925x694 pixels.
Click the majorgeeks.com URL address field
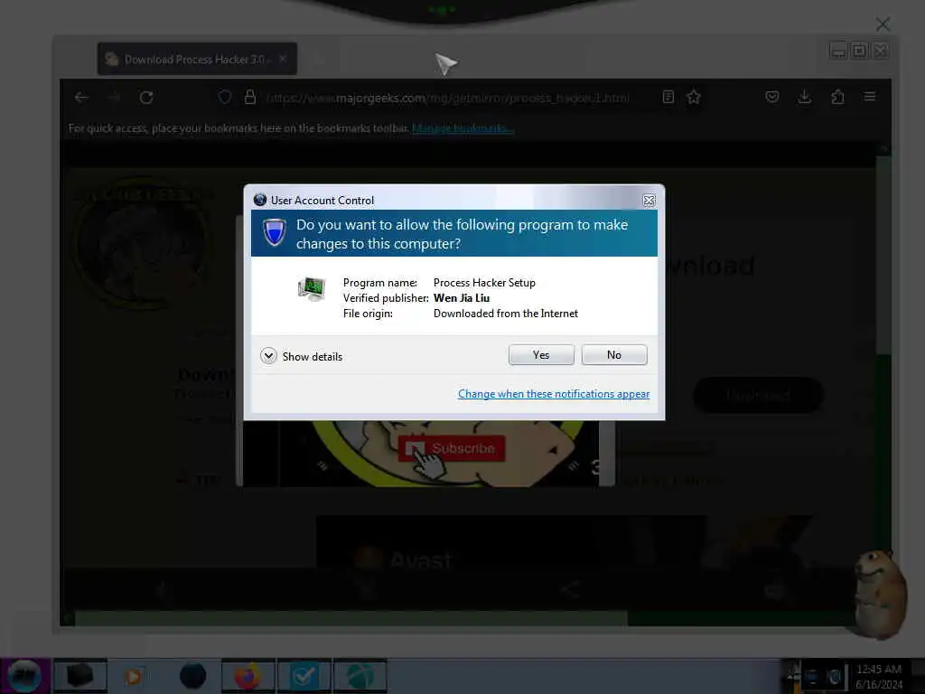pyautogui.click(x=448, y=98)
